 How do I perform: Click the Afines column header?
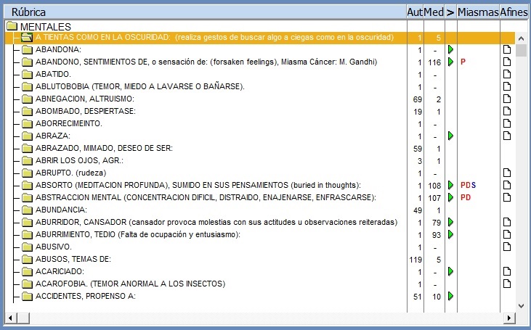point(514,12)
